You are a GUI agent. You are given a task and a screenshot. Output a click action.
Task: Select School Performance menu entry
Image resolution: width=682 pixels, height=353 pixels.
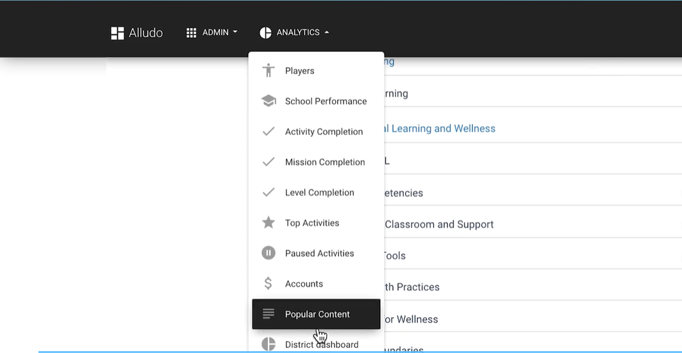(x=316, y=101)
